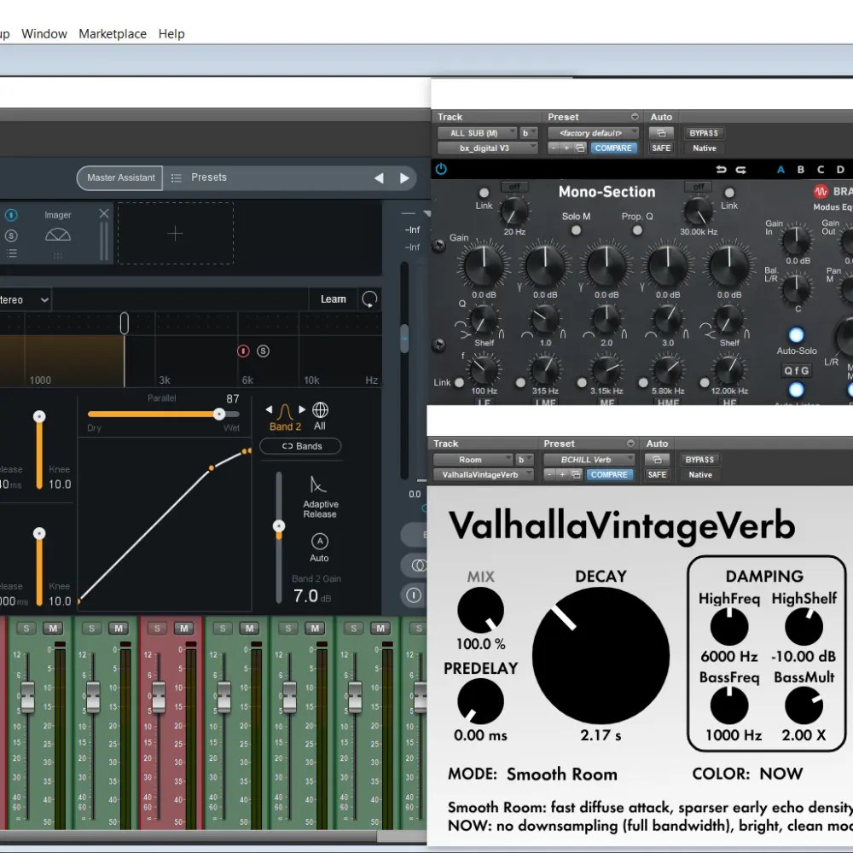The height and width of the screenshot is (853, 853).
Task: Open the Room track selector dropdown
Action: point(473,460)
